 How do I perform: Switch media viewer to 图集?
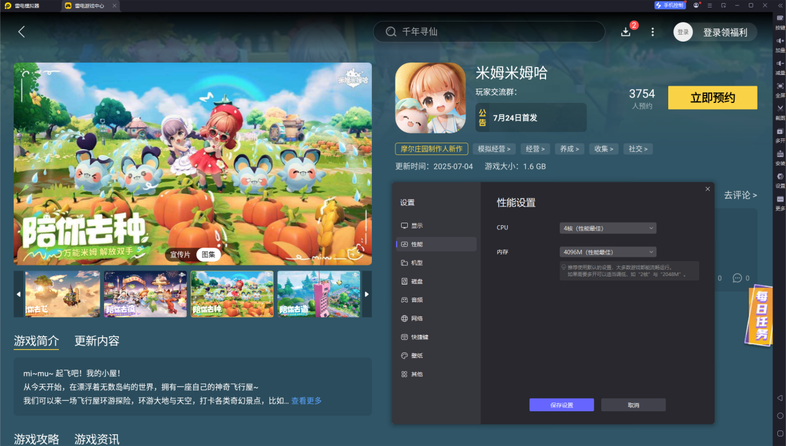(208, 254)
